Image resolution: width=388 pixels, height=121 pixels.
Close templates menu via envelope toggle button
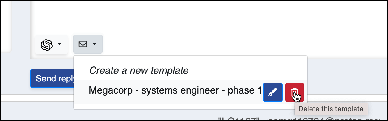[88, 44]
